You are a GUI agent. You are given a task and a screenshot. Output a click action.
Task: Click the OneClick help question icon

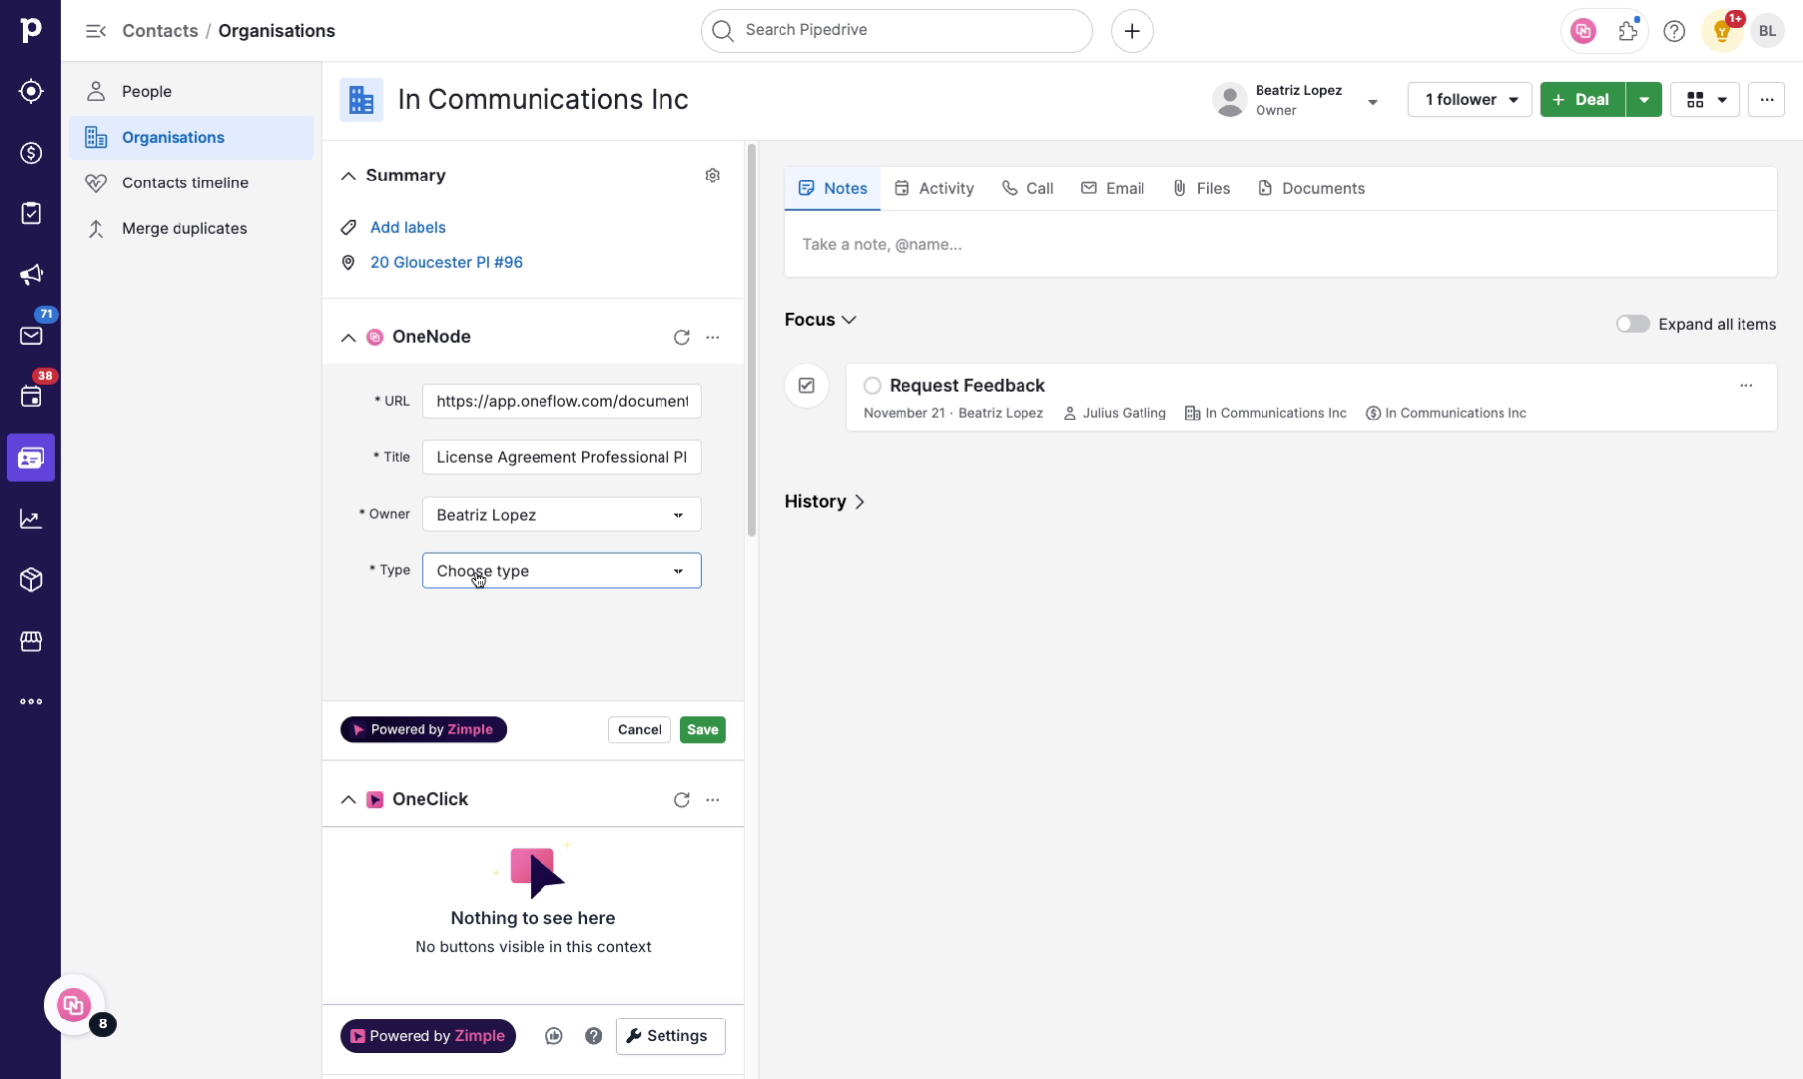(593, 1036)
